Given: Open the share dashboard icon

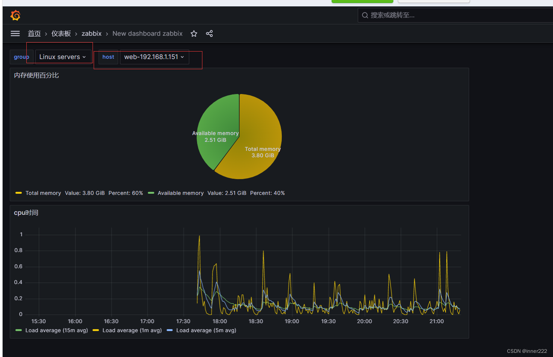Looking at the screenshot, I should (x=210, y=33).
